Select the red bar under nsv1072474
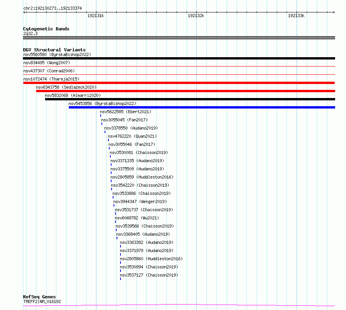This screenshot has height=310, width=346. coord(179,83)
